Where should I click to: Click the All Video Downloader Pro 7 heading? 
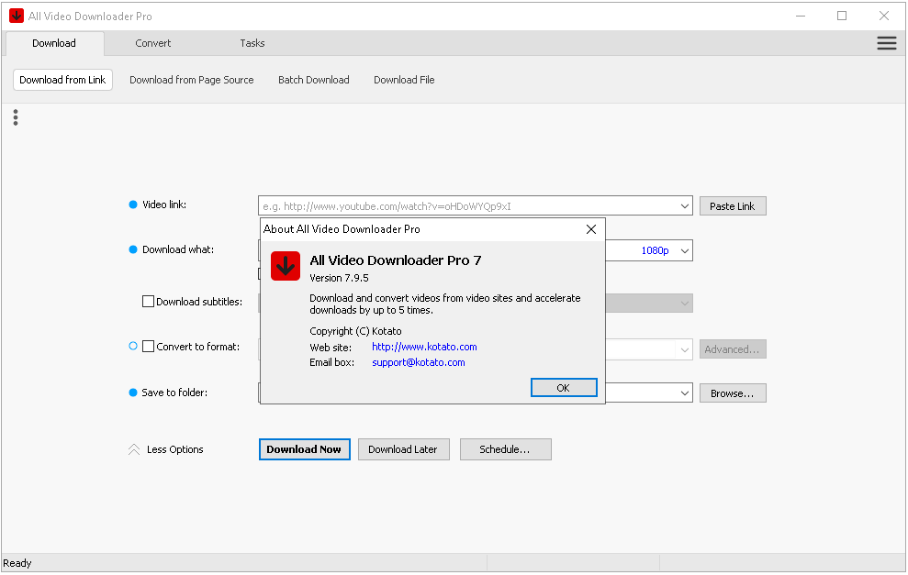[396, 260]
